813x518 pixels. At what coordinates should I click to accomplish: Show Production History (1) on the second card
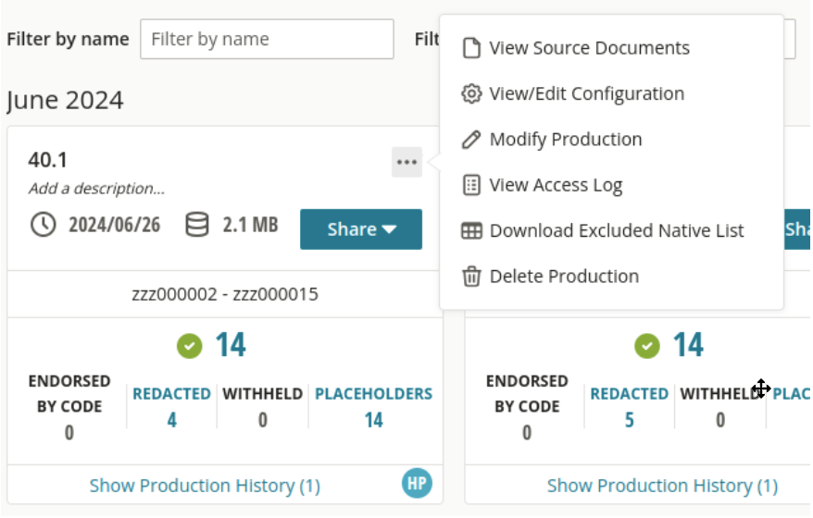pyautogui.click(x=662, y=486)
